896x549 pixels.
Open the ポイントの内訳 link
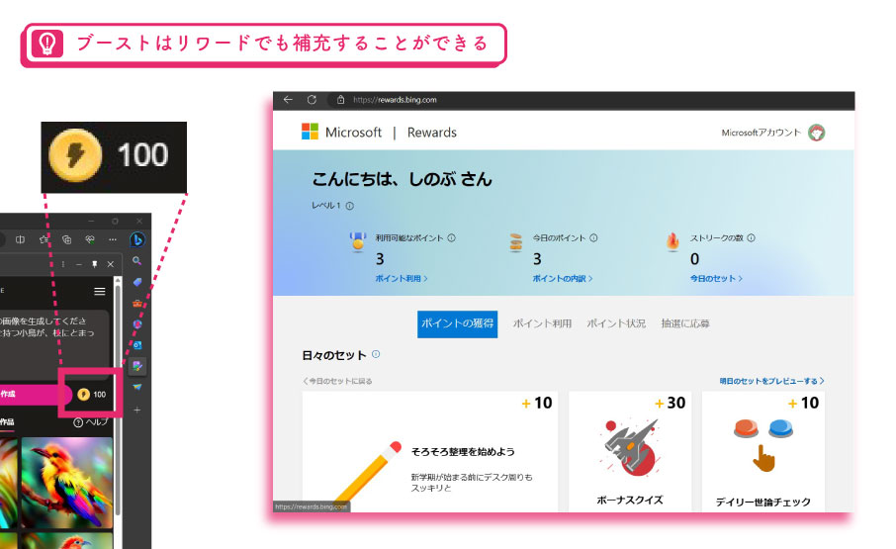(563, 278)
